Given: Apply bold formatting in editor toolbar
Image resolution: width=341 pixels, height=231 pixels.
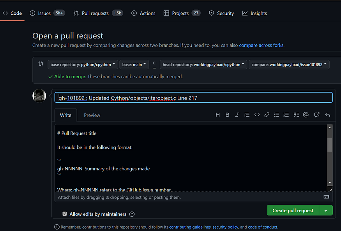Looking at the screenshot, I should pyautogui.click(x=227, y=115).
